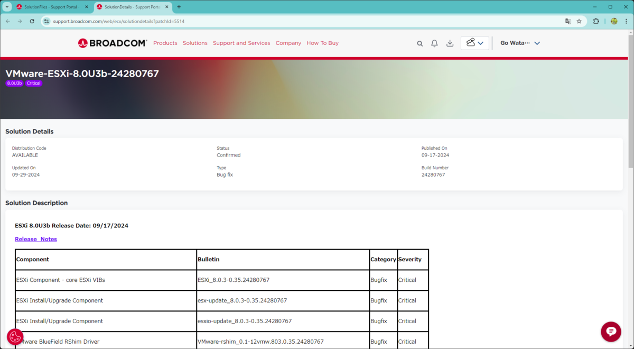Open the tab search dropdown arrow
Image resolution: width=634 pixels, height=349 pixels.
pos(7,7)
